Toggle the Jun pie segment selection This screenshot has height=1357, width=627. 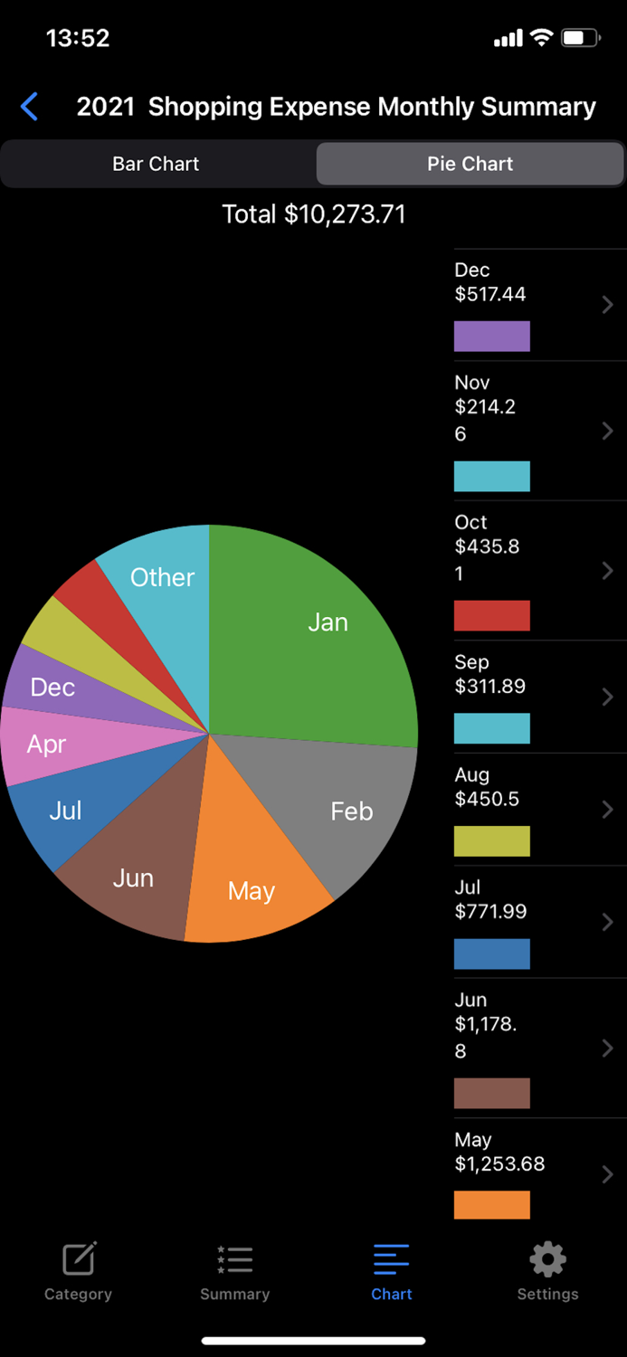click(134, 878)
